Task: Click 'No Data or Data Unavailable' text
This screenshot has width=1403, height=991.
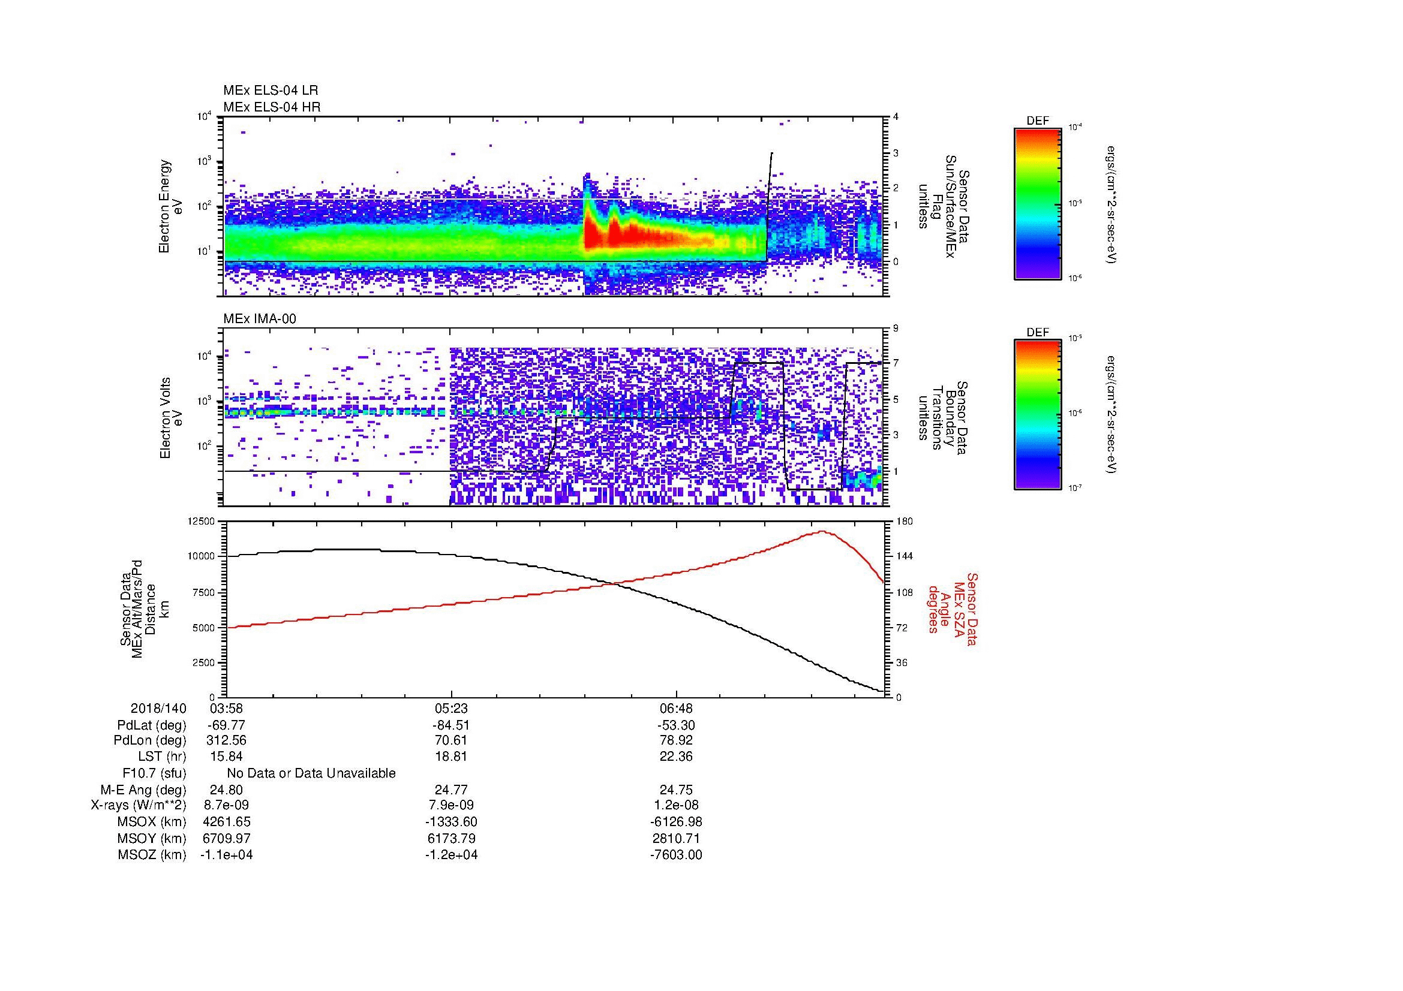Action: coord(311,773)
